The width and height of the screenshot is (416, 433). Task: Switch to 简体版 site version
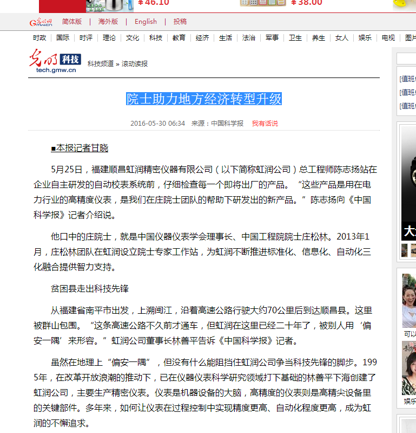72,22
